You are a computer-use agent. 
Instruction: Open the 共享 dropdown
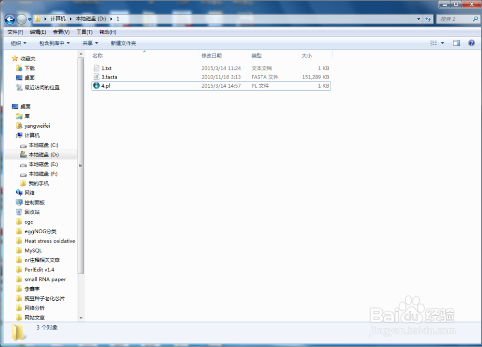pyautogui.click(x=90, y=43)
